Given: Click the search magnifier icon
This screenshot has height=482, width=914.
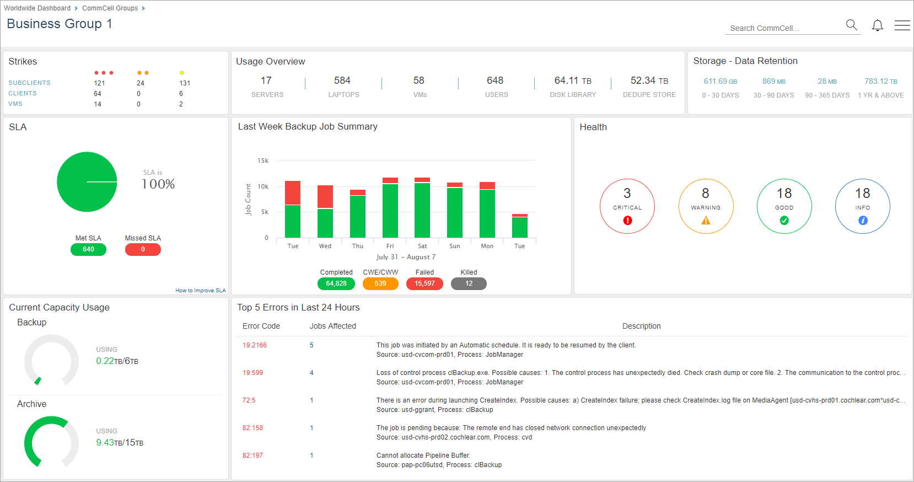Looking at the screenshot, I should (x=851, y=25).
